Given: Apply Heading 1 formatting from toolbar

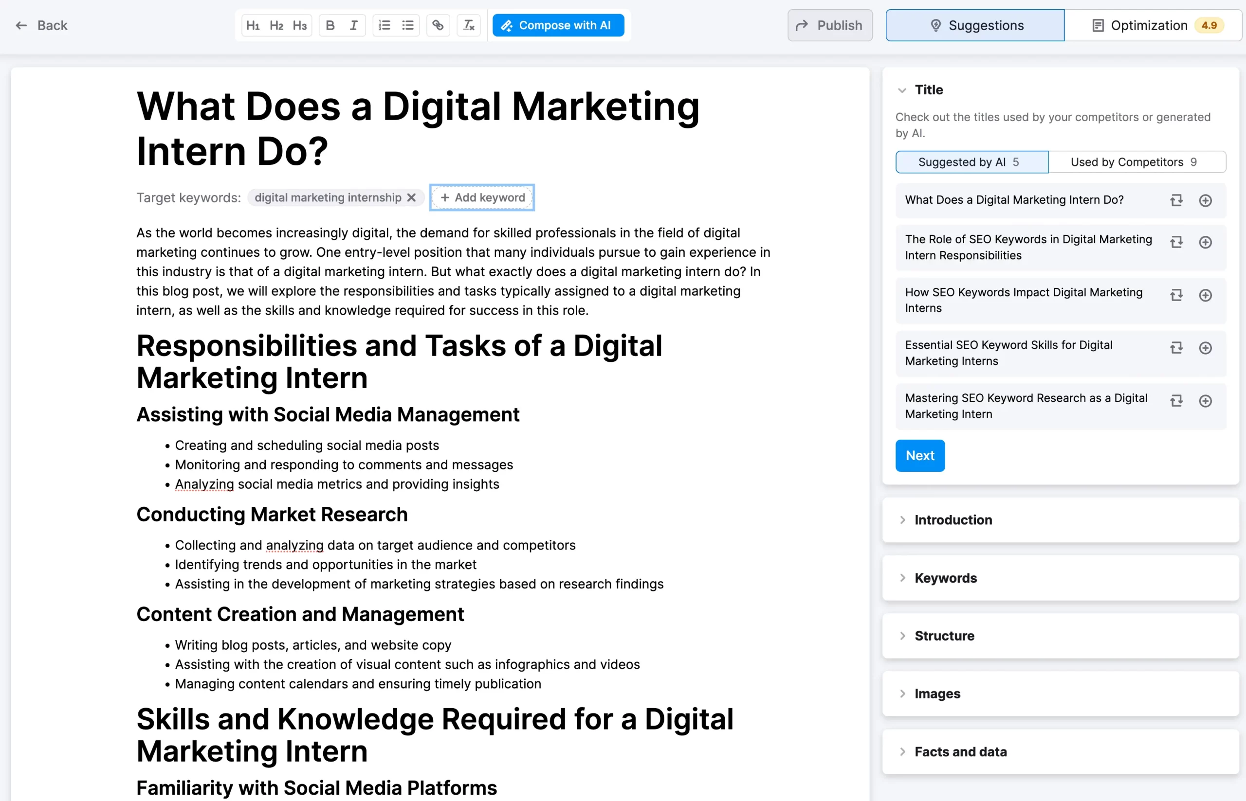Looking at the screenshot, I should pos(253,25).
